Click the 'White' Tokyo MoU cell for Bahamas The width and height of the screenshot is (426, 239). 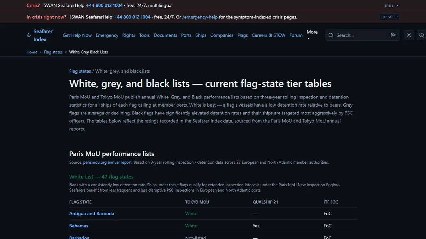pos(191,226)
